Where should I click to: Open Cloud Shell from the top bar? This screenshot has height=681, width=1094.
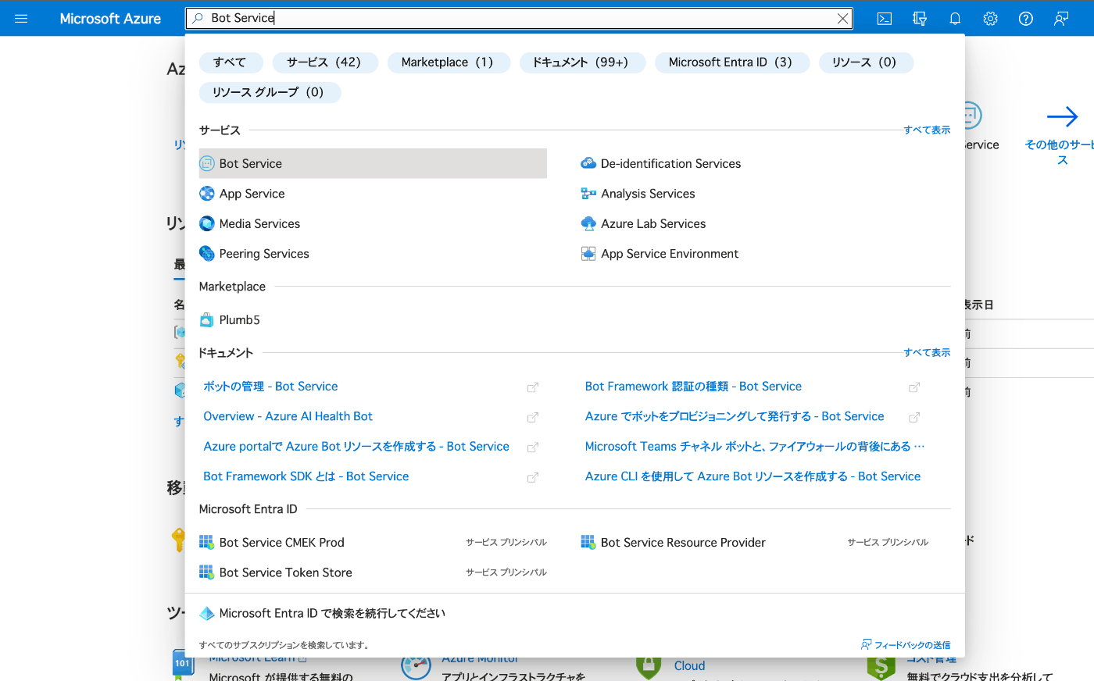[x=885, y=19]
